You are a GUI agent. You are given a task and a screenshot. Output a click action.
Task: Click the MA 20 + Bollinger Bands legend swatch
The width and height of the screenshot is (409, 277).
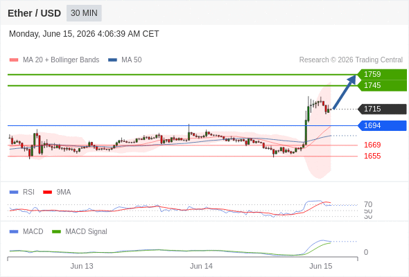[14, 60]
